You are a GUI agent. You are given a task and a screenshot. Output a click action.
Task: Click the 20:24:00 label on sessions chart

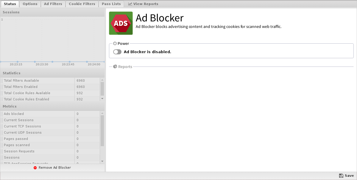pyautogui.click(x=94, y=64)
